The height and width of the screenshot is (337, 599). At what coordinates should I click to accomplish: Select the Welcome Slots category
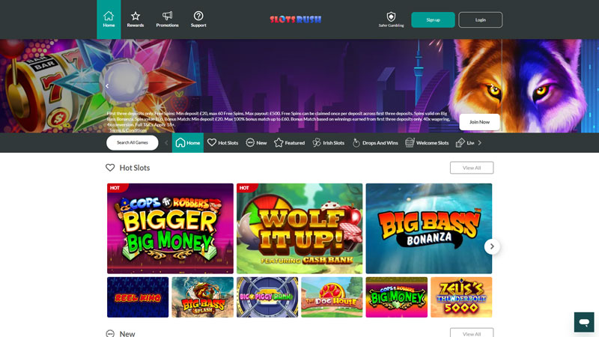pyautogui.click(x=427, y=142)
